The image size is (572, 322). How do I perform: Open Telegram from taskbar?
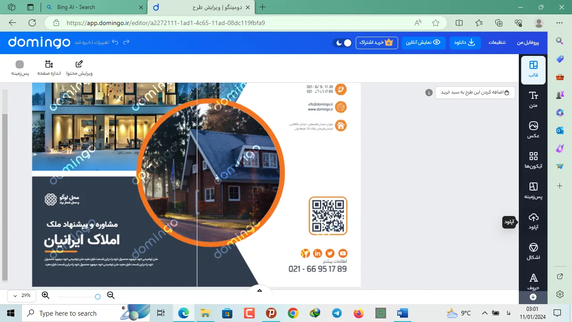click(336, 313)
